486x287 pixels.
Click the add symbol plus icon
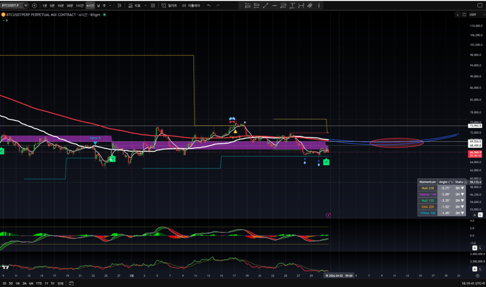pos(35,6)
